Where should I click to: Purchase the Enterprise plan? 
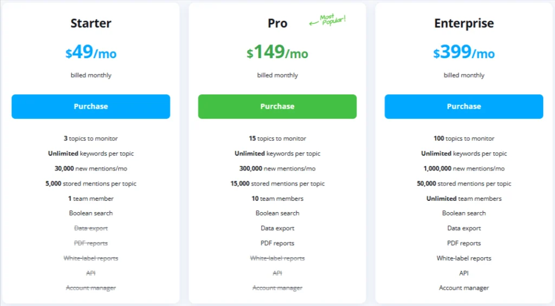tap(463, 106)
